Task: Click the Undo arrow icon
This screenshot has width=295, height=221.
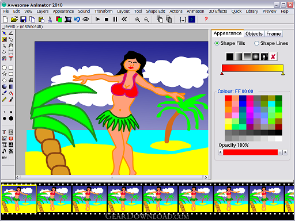Action: pyautogui.click(x=77, y=20)
